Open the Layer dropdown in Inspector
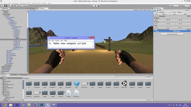Viewport: 191px width, 107px height. pos(184,12)
